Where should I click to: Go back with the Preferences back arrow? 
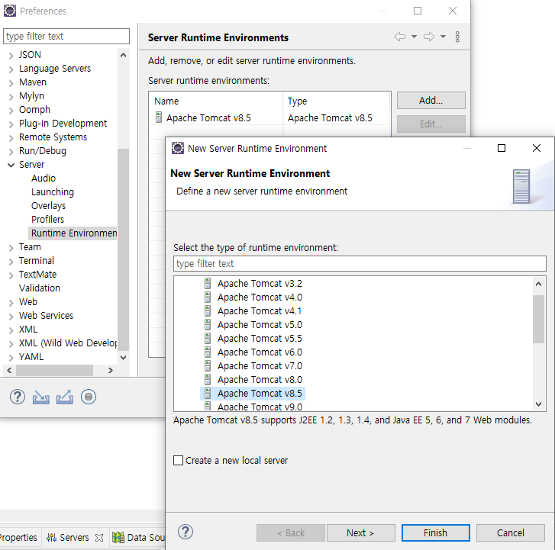(x=400, y=37)
